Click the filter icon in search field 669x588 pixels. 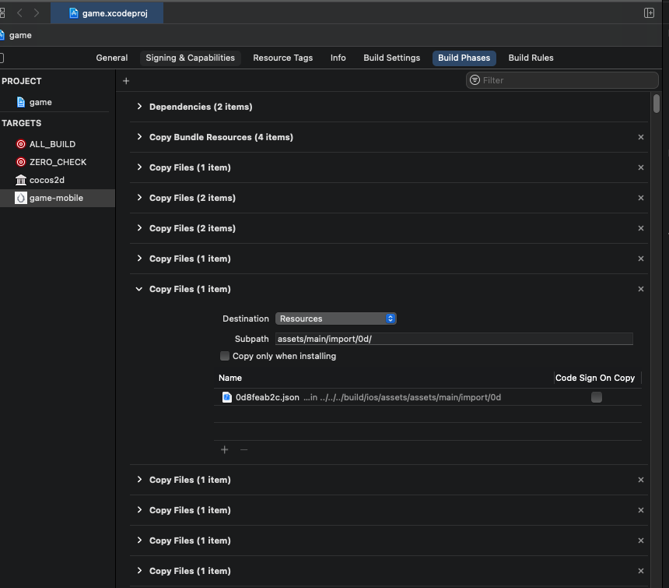point(475,80)
